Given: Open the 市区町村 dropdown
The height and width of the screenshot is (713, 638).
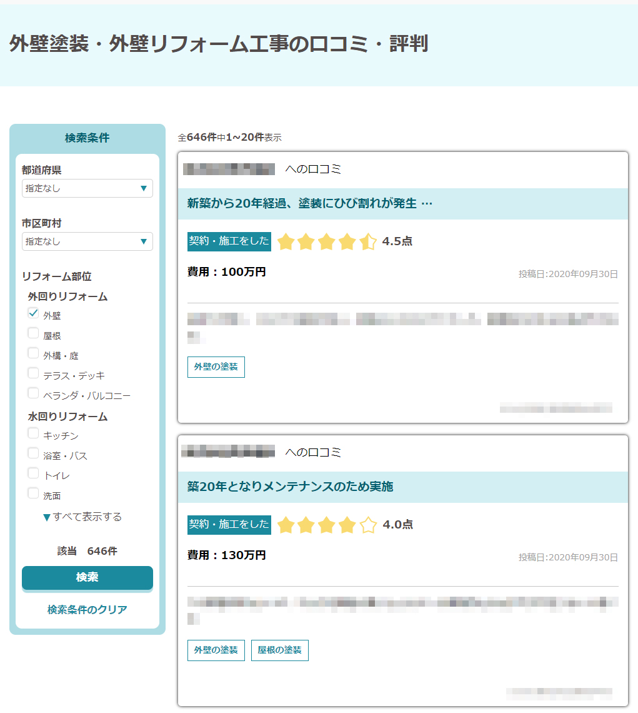Looking at the screenshot, I should tap(87, 241).
